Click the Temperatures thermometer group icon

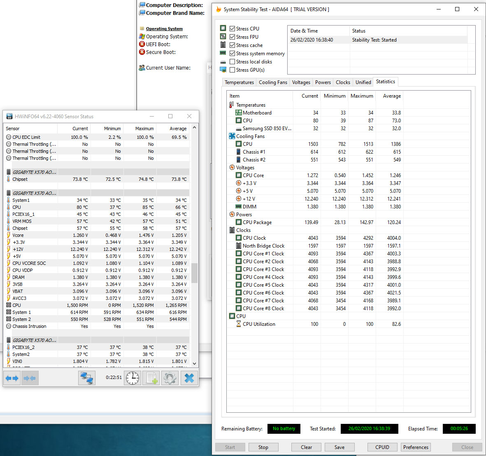(232, 105)
